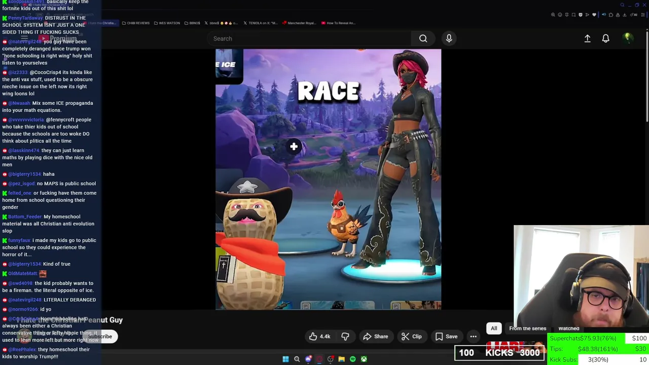
Task: Click the browser ad-blocker shield icon
Action: pyautogui.click(x=581, y=15)
